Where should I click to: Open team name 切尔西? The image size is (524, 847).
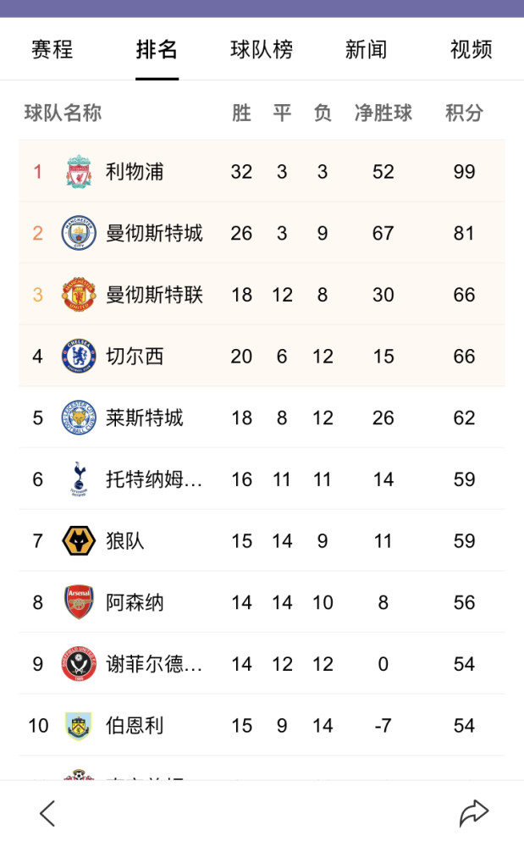(x=135, y=357)
